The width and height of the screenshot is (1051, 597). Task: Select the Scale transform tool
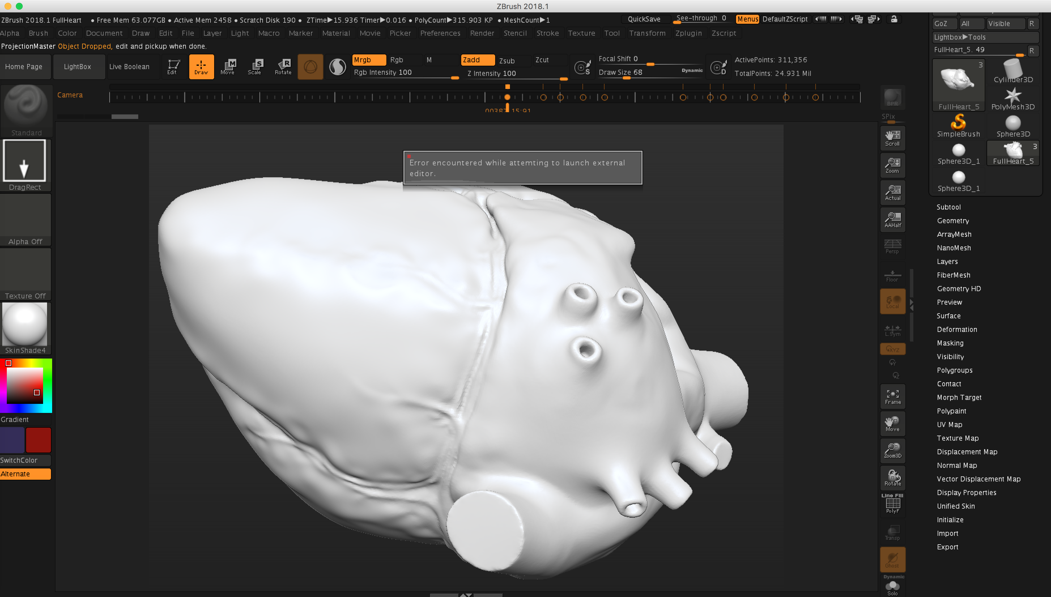255,67
